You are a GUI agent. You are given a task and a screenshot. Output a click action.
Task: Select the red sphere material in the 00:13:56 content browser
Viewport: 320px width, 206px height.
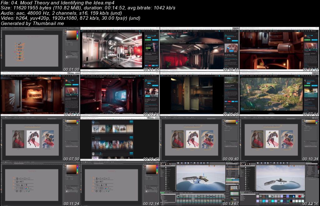tap(300, 196)
